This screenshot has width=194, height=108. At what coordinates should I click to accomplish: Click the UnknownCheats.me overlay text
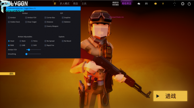tap(116, 17)
